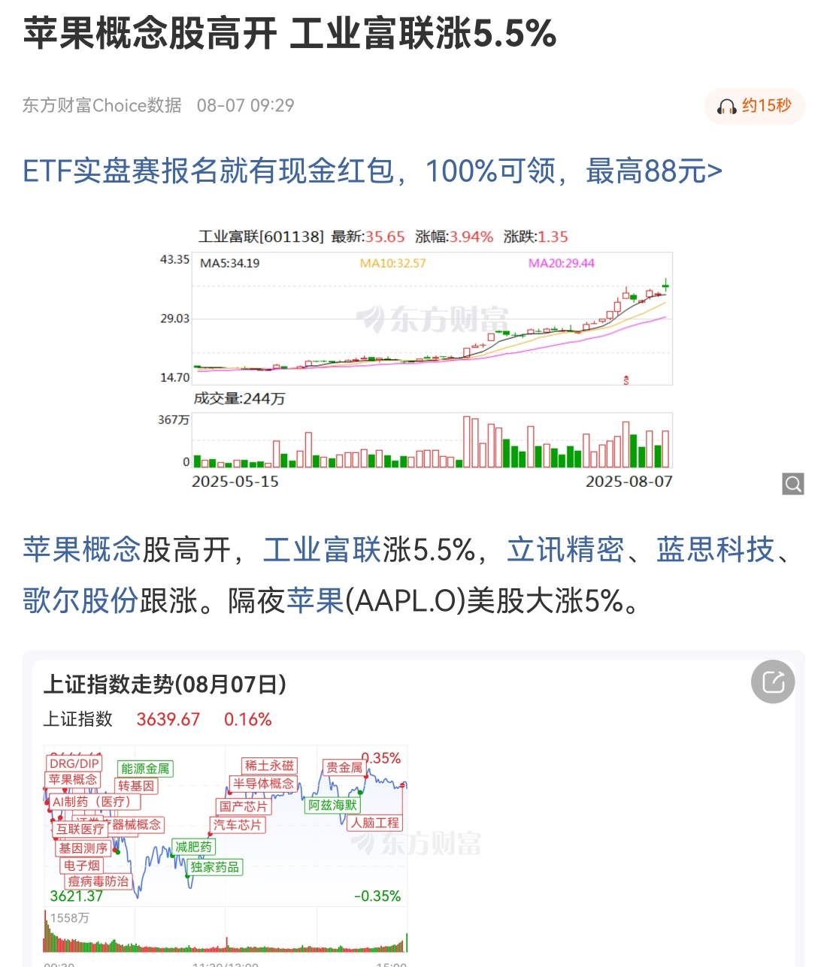The image size is (827, 967).
Task: Tap the 成交量:244万 volume label
Action: (240, 398)
